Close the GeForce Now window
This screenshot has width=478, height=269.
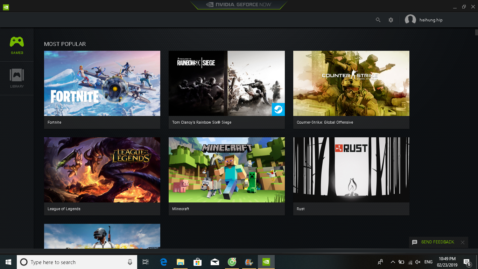pos(473,7)
